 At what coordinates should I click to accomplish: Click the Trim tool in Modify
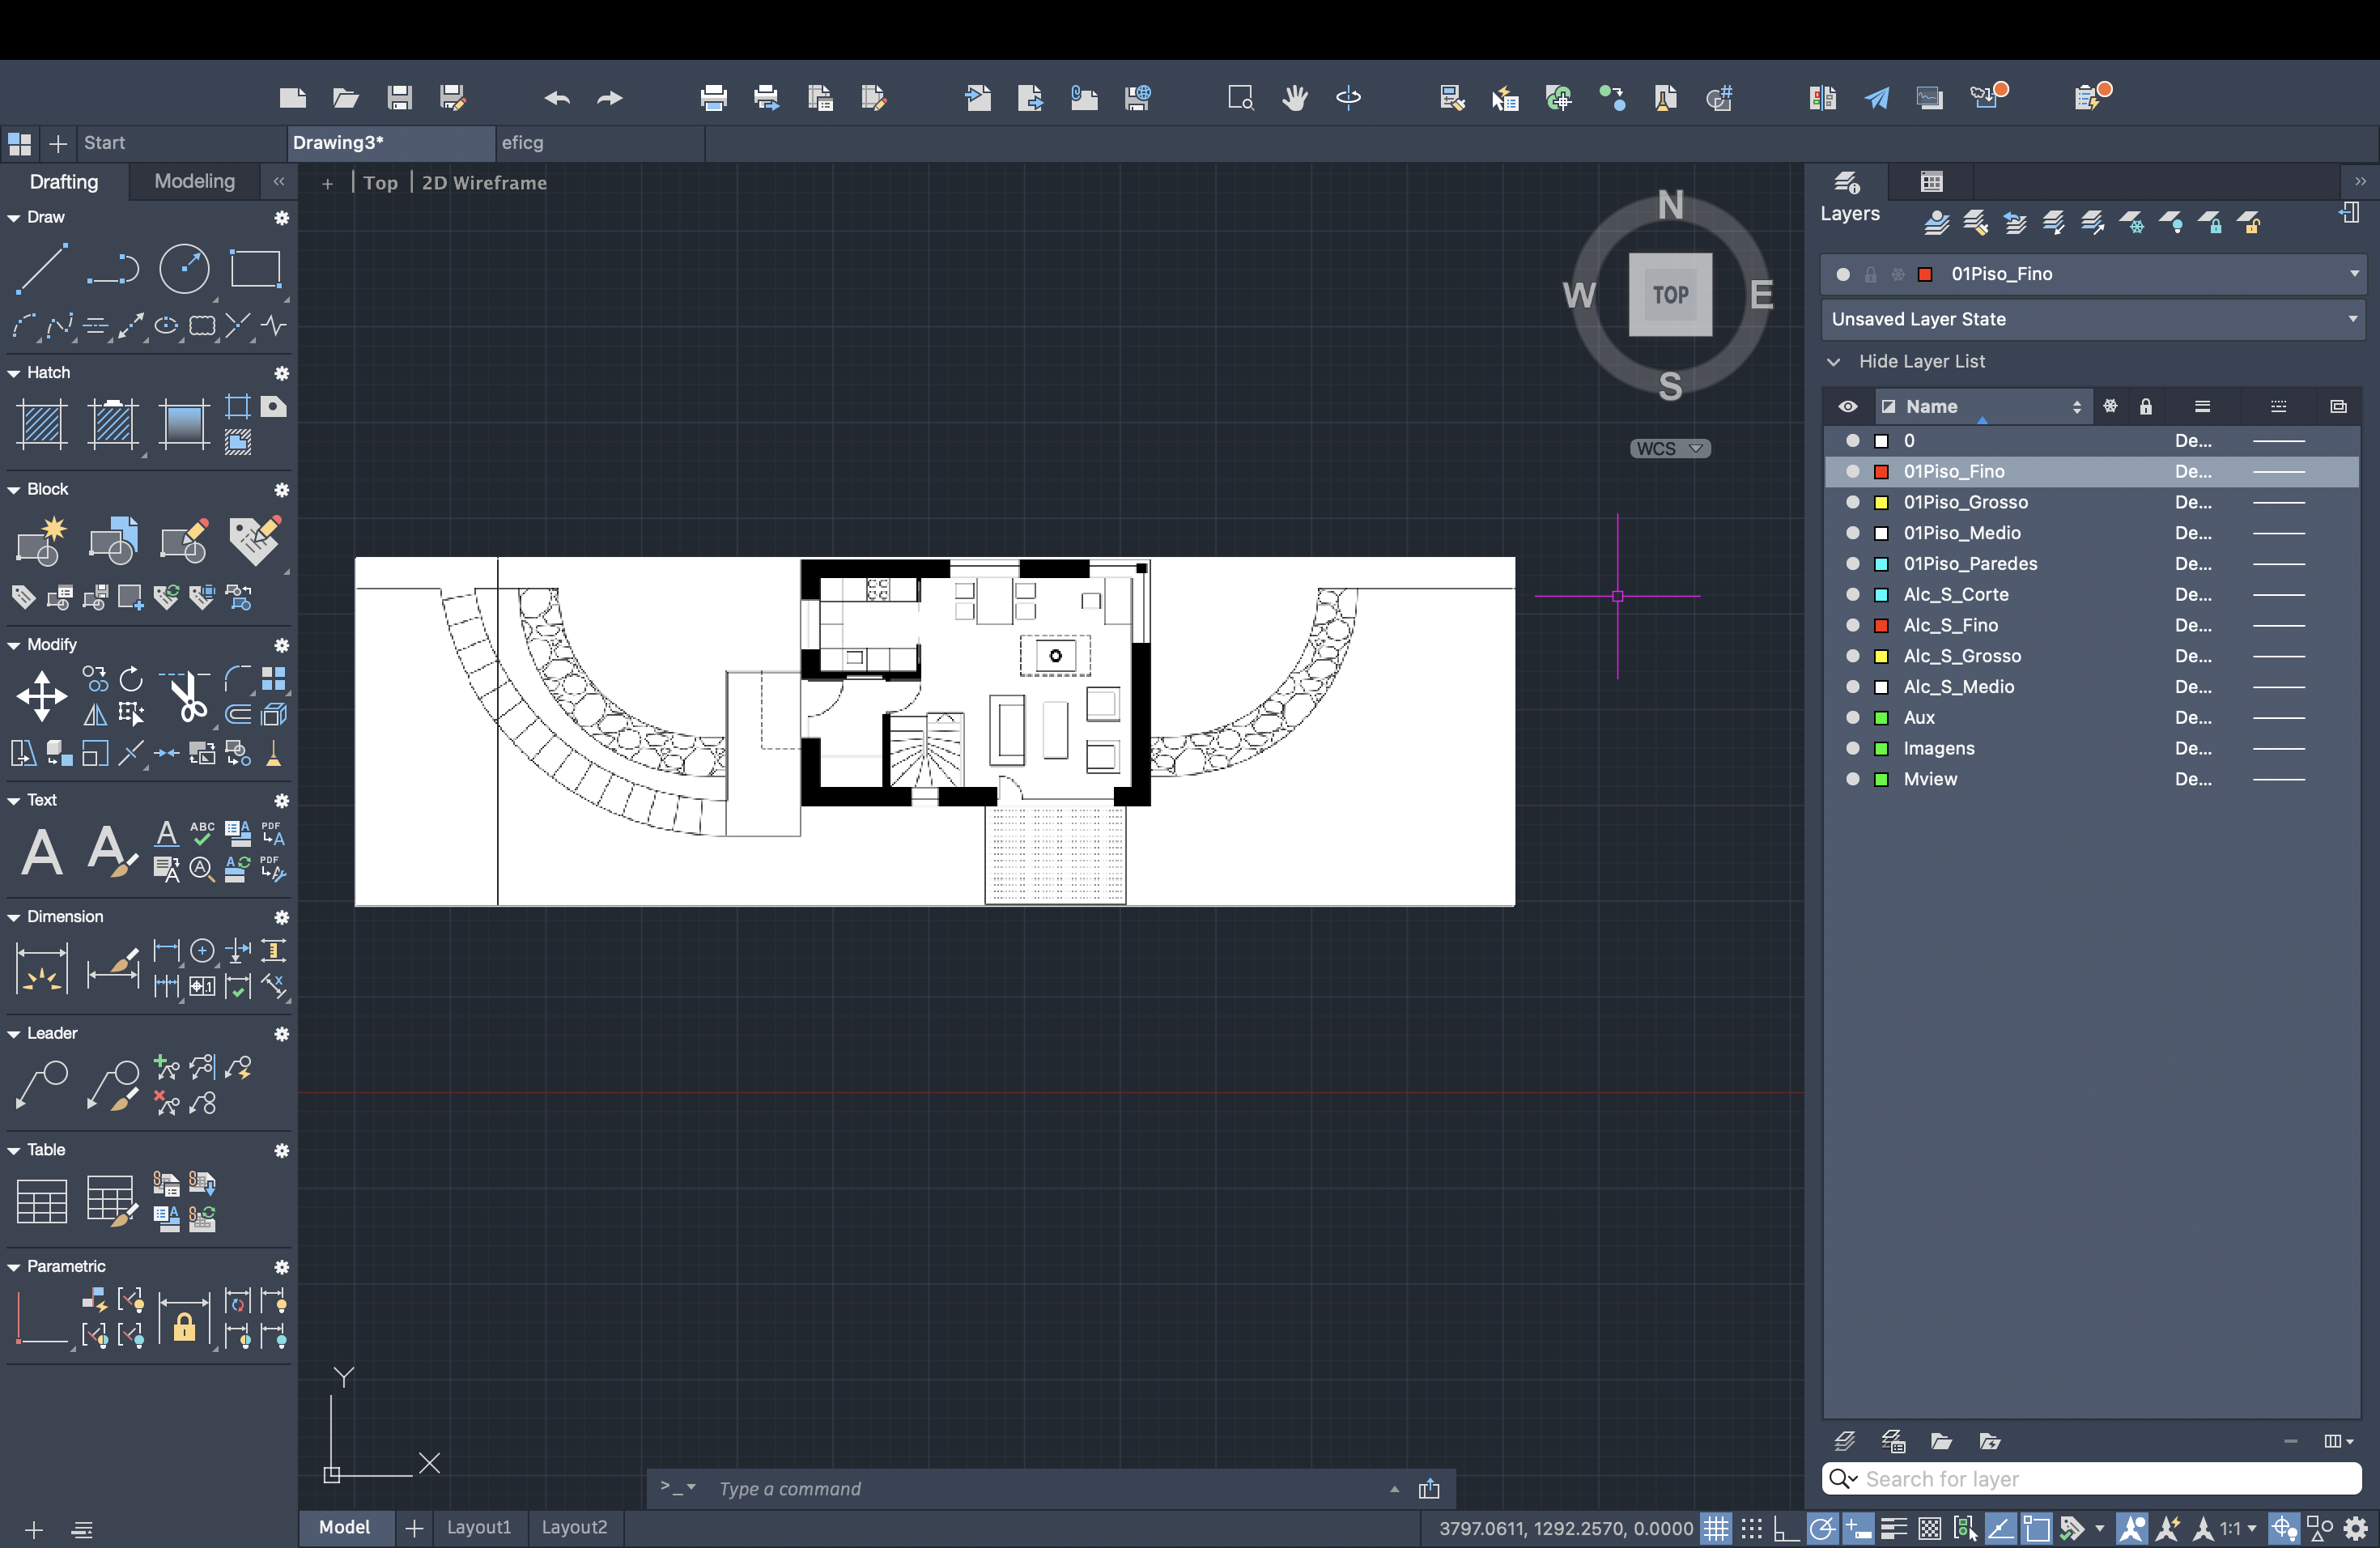click(x=187, y=694)
